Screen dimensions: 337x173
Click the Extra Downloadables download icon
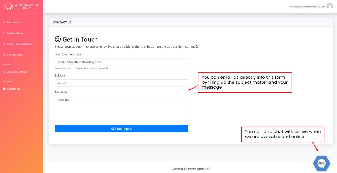[4, 44]
